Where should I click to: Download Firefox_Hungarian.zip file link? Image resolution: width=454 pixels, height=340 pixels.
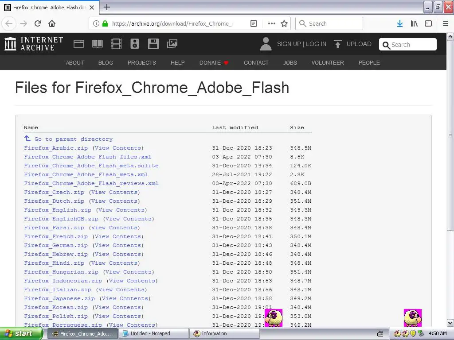tap(61, 272)
